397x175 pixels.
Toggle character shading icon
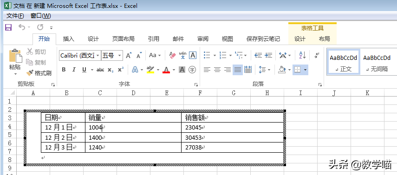(182, 70)
